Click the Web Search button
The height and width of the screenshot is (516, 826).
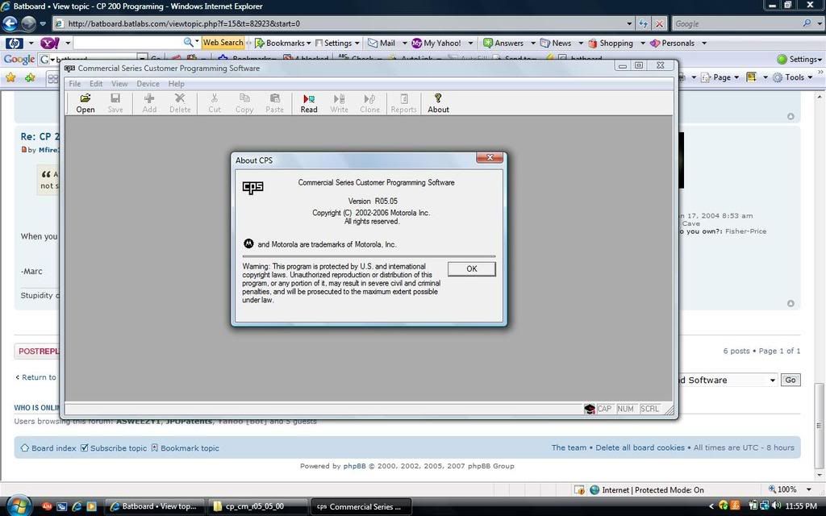tap(223, 43)
